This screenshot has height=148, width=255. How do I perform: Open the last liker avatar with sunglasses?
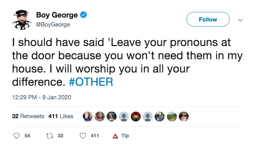pyautogui.click(x=183, y=116)
